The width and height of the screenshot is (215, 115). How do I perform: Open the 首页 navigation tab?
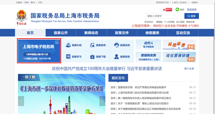(30, 33)
